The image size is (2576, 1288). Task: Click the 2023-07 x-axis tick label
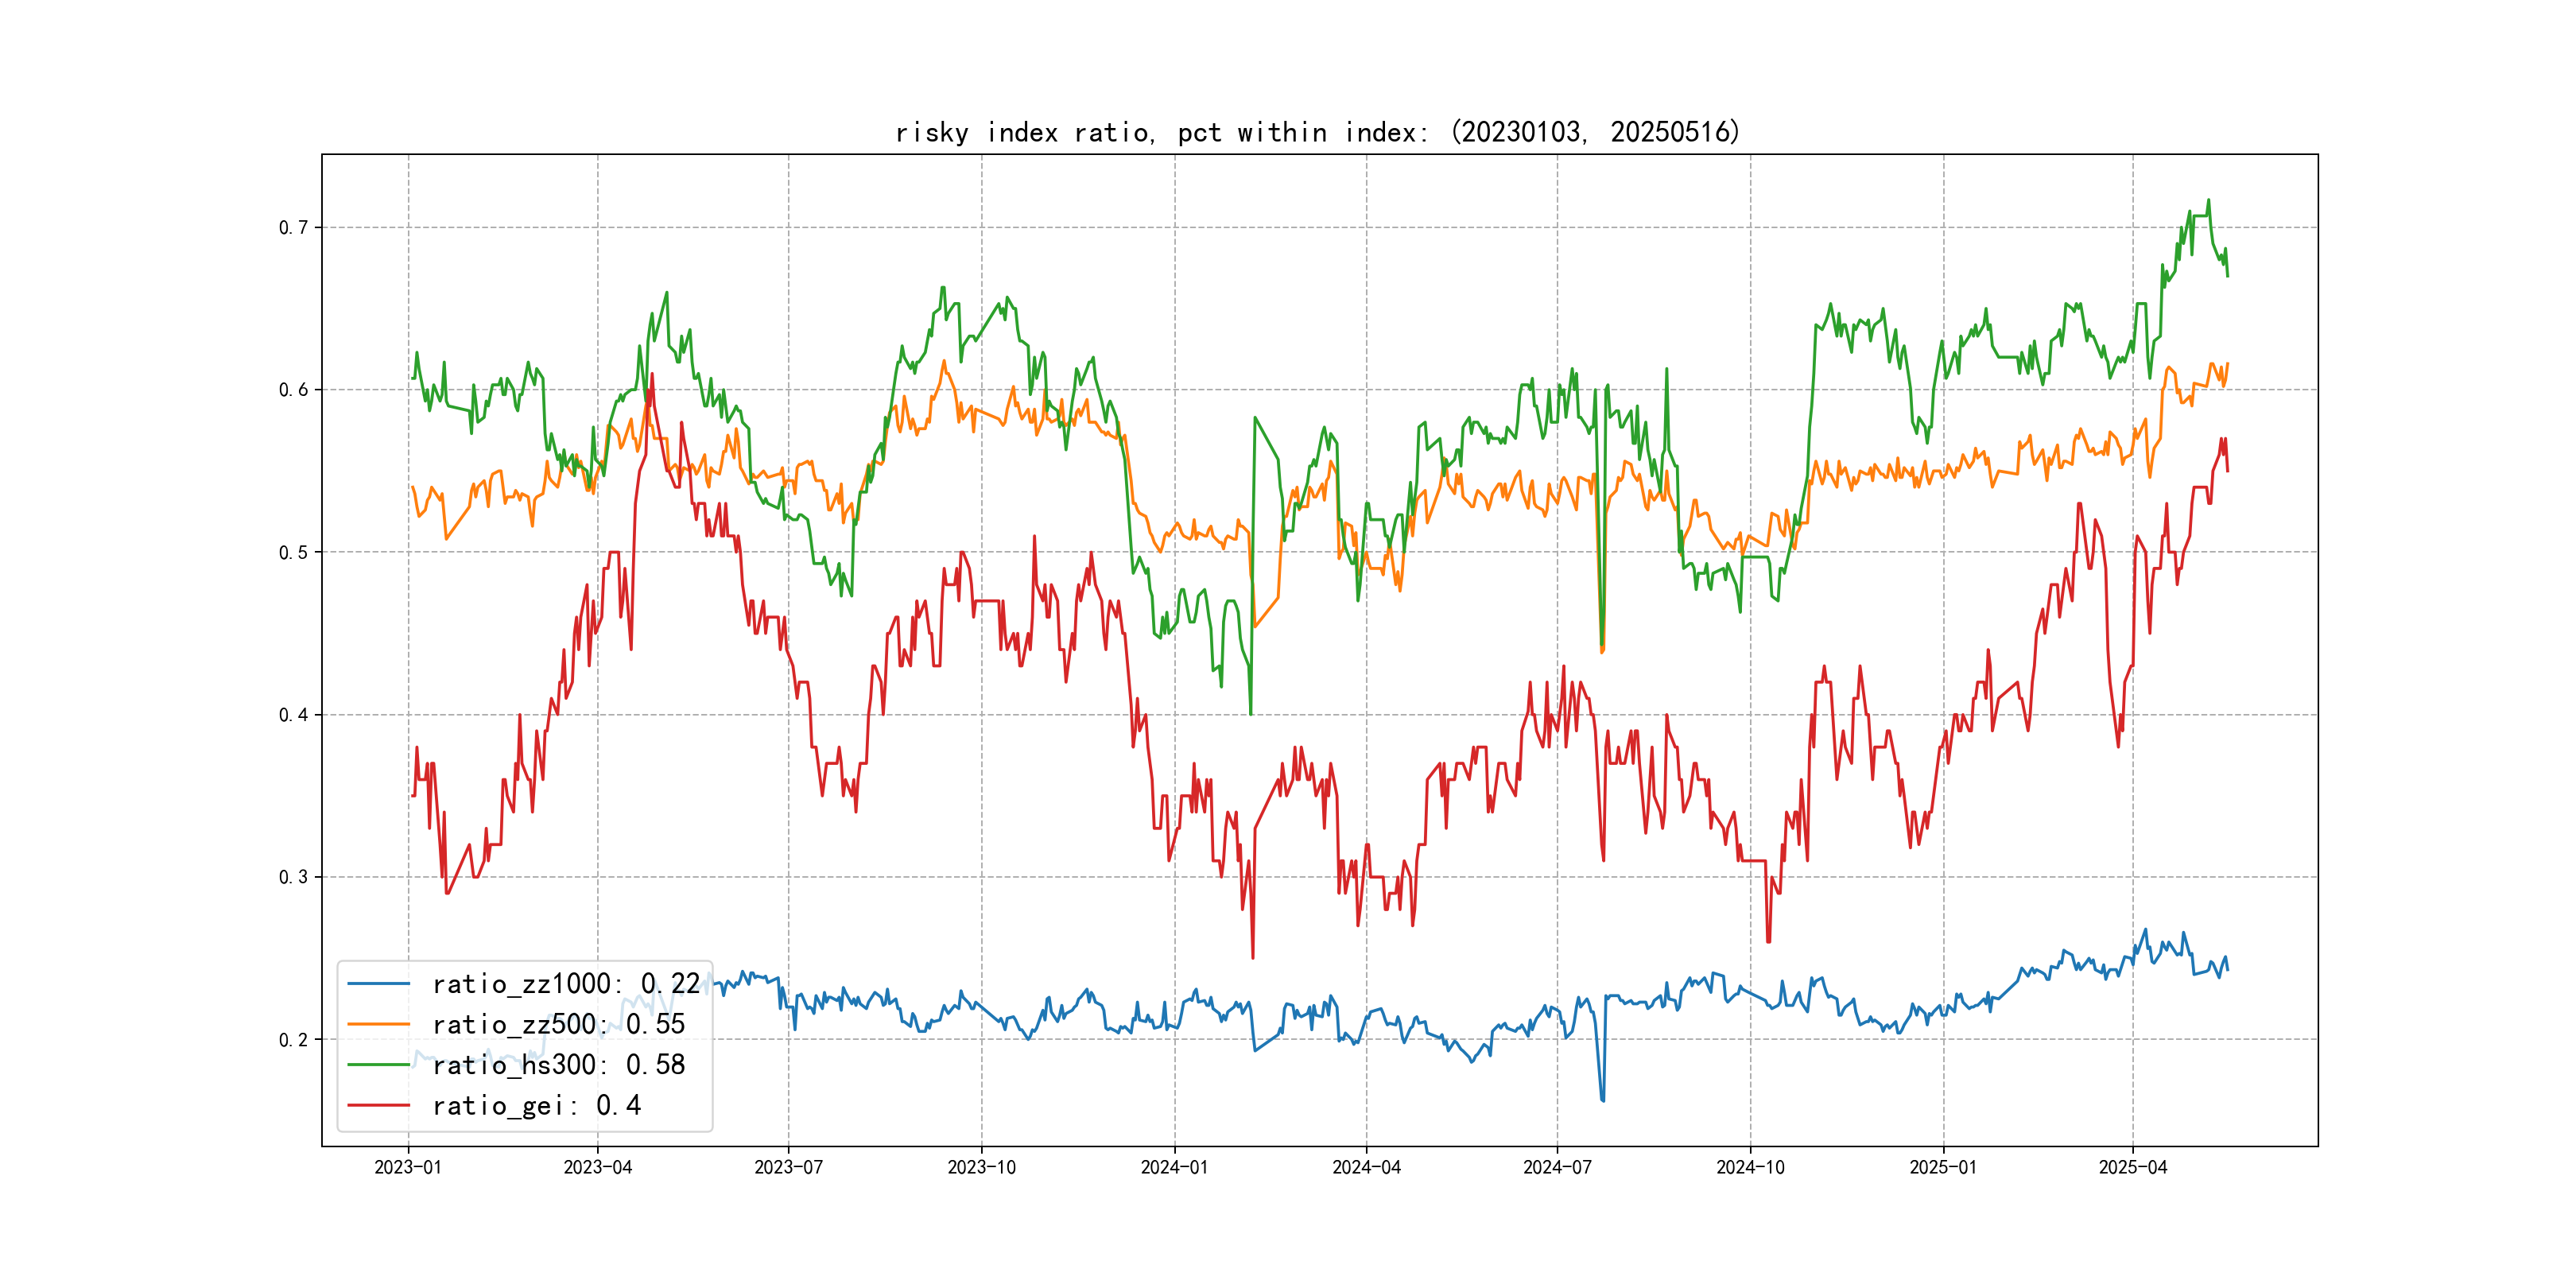pyautogui.click(x=788, y=1167)
